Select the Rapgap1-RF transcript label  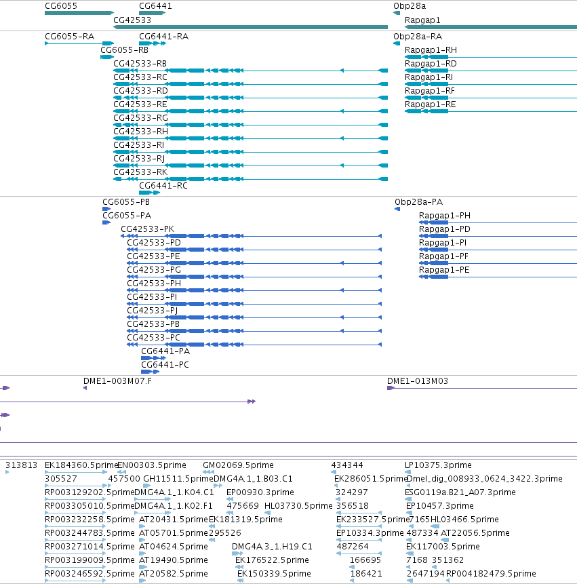point(430,91)
